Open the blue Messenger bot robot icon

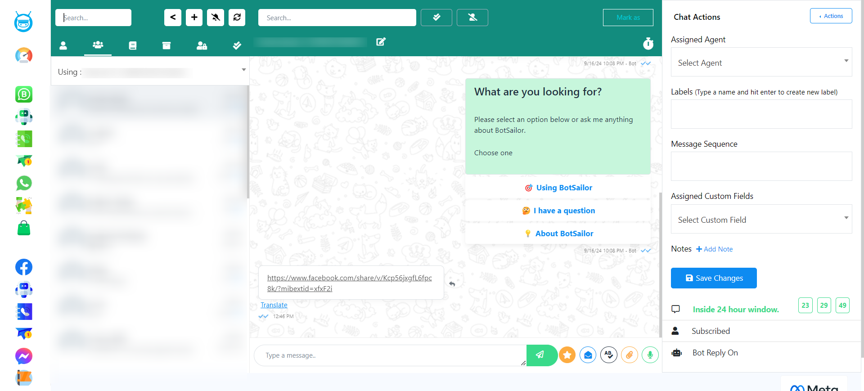click(x=24, y=289)
